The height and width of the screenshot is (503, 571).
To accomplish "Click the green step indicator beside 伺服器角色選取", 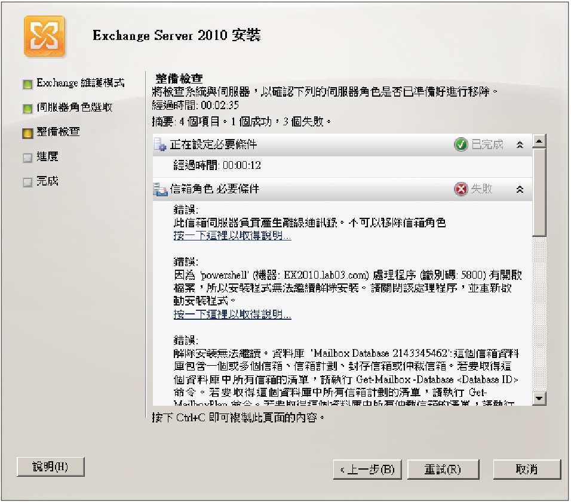I will [x=27, y=109].
